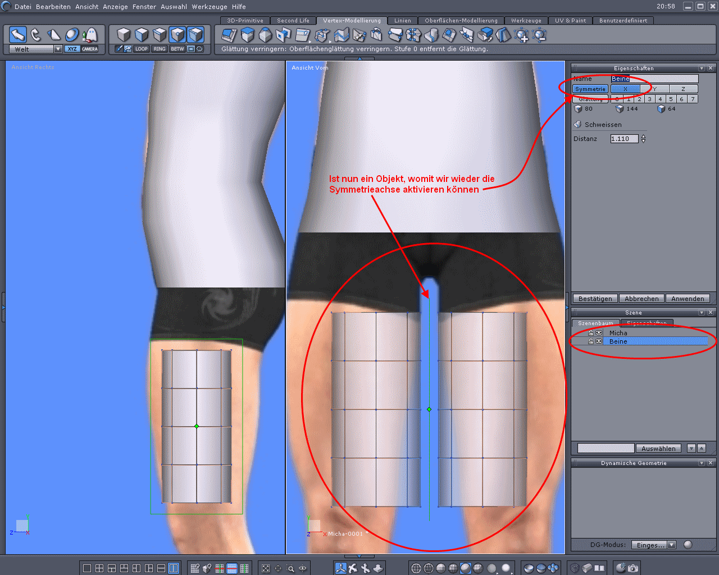Image resolution: width=719 pixels, height=575 pixels.
Task: Click the ghost figure with arrow icon
Action: pos(90,35)
